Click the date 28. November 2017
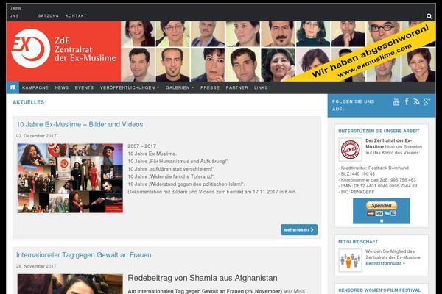Screen dimensions: 442x294 (x=36, y=266)
